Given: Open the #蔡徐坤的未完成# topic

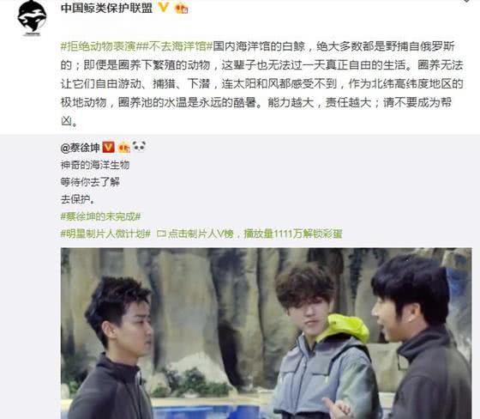Looking at the screenshot, I should tap(101, 216).
